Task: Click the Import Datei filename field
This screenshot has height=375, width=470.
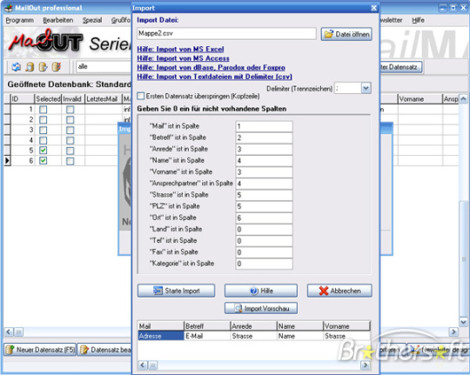Action: (x=226, y=34)
